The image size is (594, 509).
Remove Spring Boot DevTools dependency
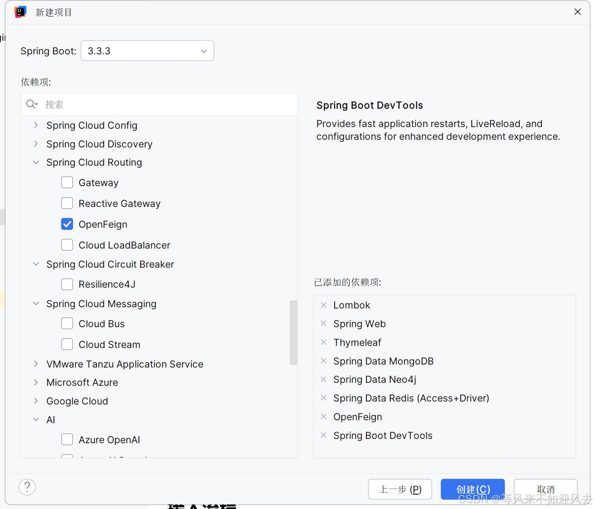324,435
